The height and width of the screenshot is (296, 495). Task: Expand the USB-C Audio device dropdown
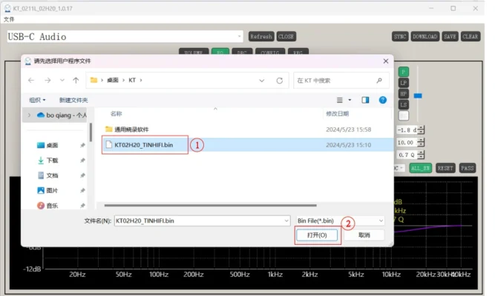pyautogui.click(x=240, y=36)
